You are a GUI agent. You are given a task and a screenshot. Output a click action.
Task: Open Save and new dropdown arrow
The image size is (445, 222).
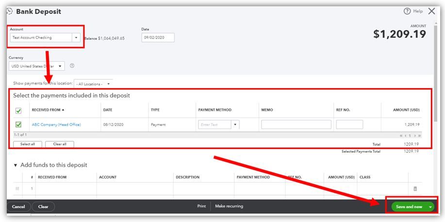coord(430,207)
